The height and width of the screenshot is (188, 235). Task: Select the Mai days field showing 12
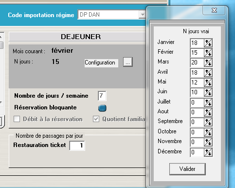[x=197, y=83]
